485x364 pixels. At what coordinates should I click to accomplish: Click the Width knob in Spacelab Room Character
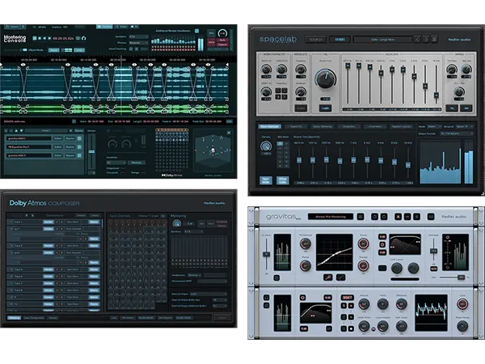266,70
